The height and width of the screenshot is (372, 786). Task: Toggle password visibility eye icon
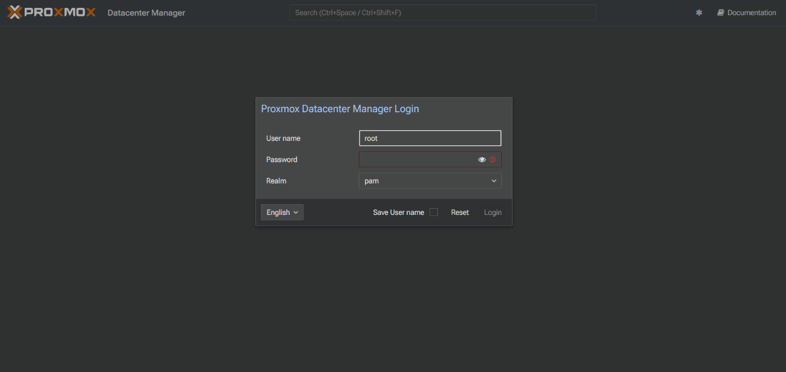(x=482, y=159)
